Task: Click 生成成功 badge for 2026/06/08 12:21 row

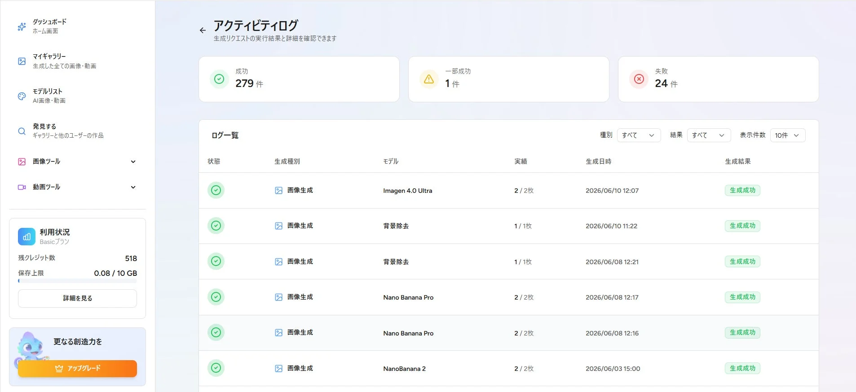Action: tap(742, 261)
